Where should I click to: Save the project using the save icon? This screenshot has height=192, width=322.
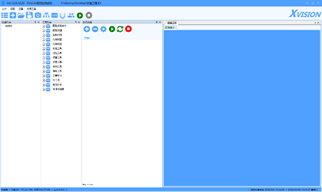29,15
